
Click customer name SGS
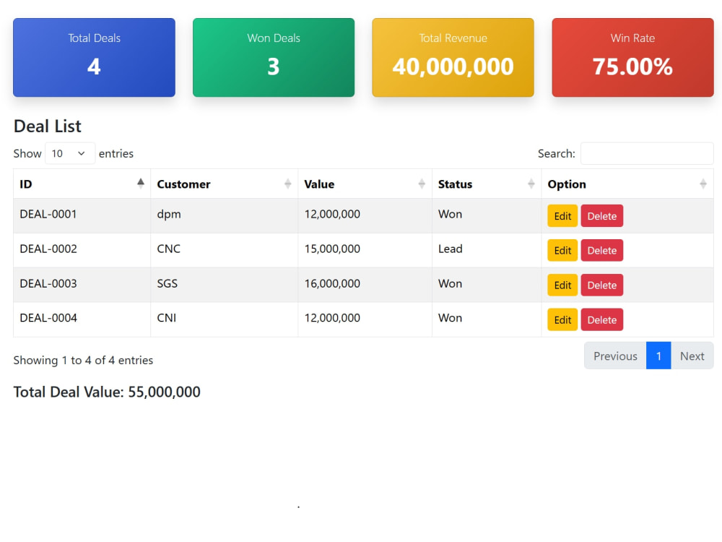tap(168, 283)
